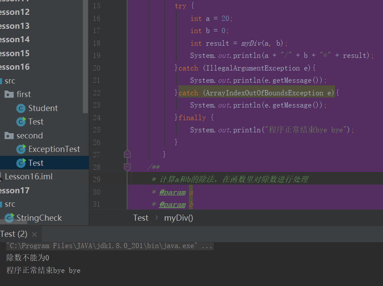This screenshot has width=383, height=286.
Task: Click the selected Test class icon under 'second'
Action: 21,163
